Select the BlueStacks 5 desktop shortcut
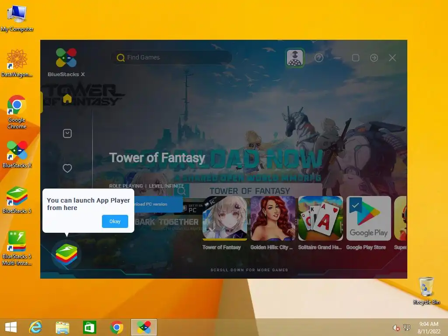 pos(17,200)
